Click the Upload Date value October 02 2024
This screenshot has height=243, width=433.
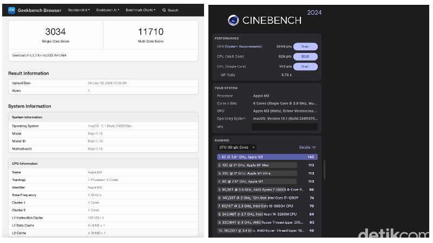click(107, 83)
